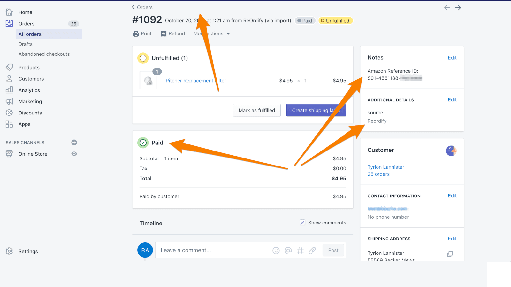Open Analytics from the sidebar
Viewport: 511px width, 287px height.
coord(29,90)
